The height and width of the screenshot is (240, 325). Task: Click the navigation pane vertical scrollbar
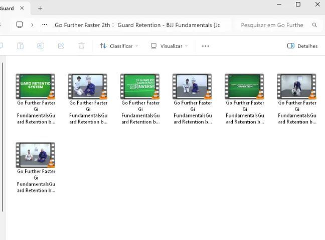pos(3,137)
